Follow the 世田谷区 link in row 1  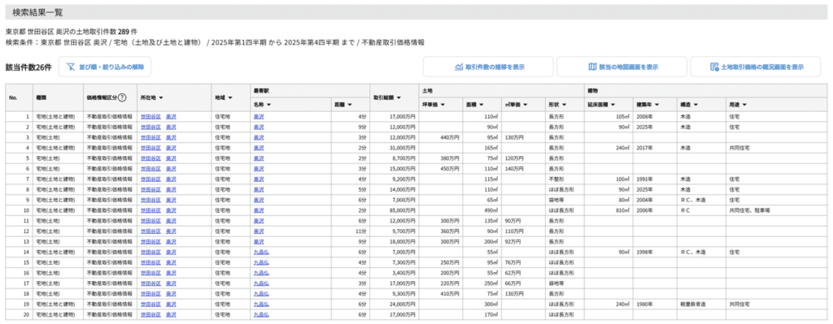tap(150, 116)
